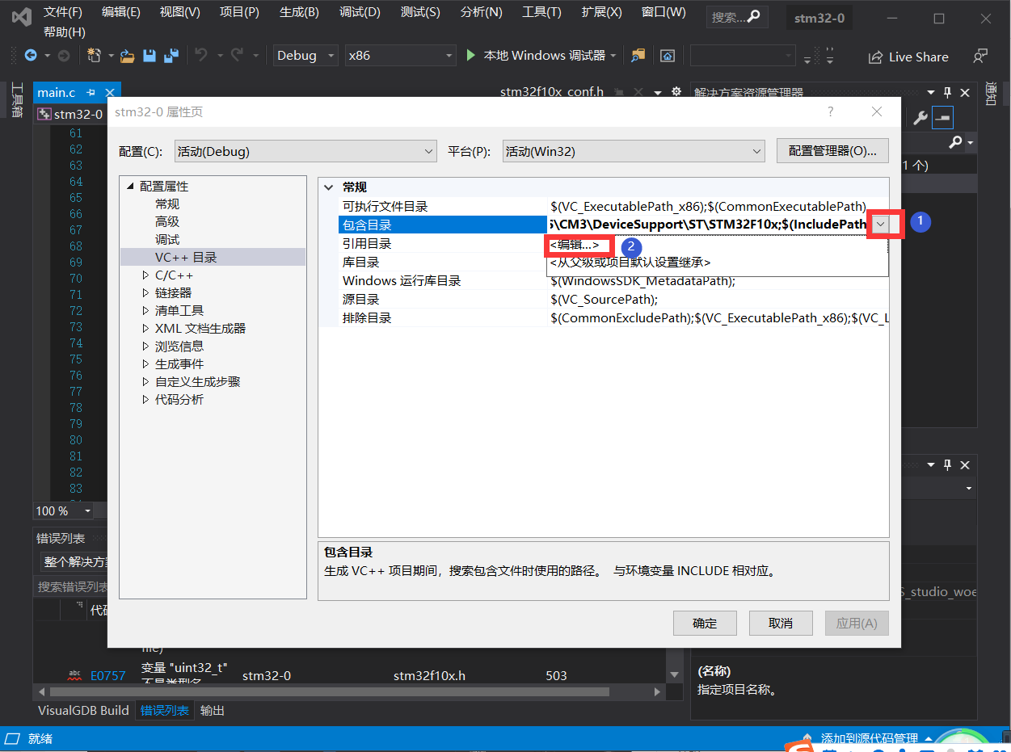Choose <从父级或项目默认设置继承> option
Image resolution: width=1011 pixels, height=752 pixels.
[x=630, y=263]
